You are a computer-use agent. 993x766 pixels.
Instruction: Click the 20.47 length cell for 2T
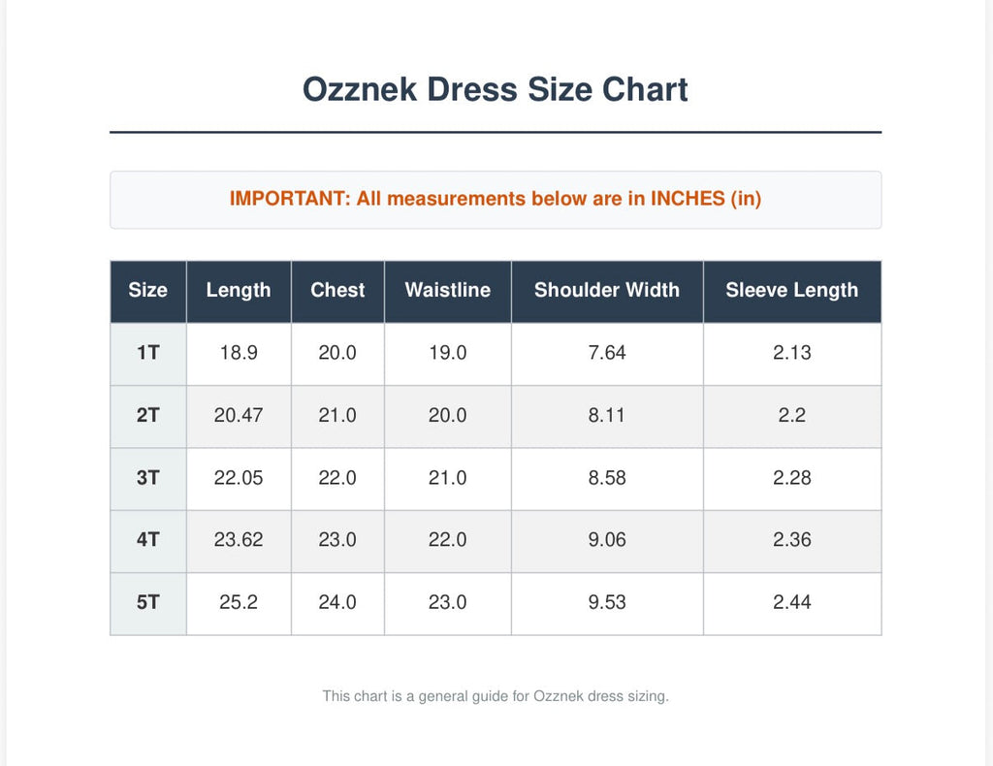[239, 417]
